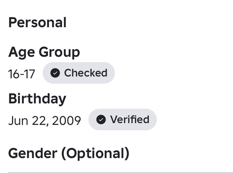
Task: Click the "17" in the age range
Action: (x=30, y=74)
